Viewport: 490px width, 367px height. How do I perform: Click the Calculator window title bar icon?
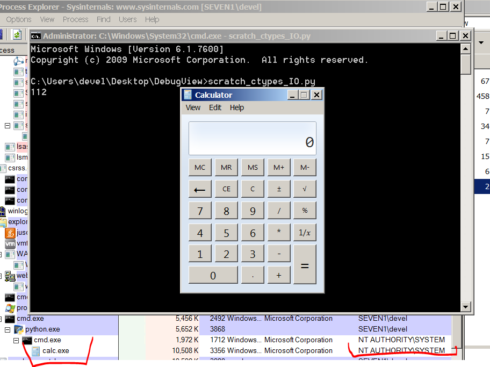[x=188, y=95]
